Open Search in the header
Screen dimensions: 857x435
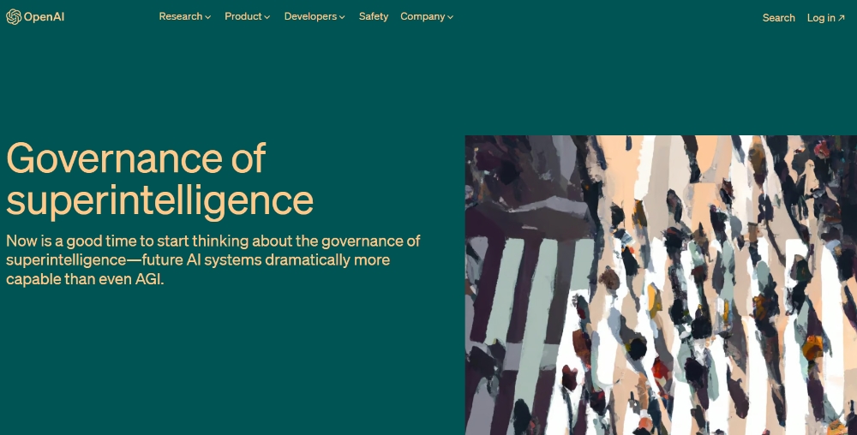point(778,17)
